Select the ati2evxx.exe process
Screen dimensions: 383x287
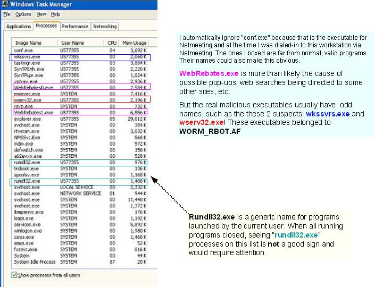(x=80, y=156)
